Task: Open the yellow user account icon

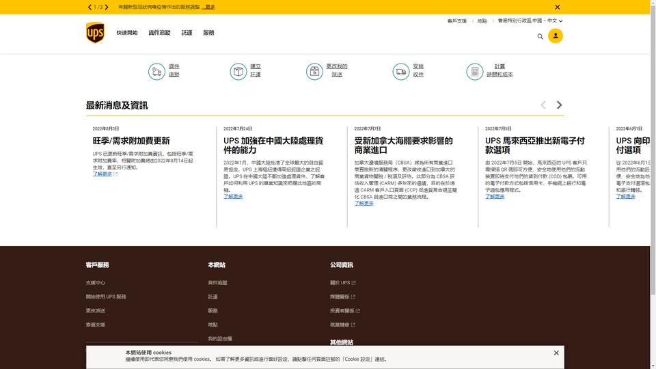Action: 555,36
